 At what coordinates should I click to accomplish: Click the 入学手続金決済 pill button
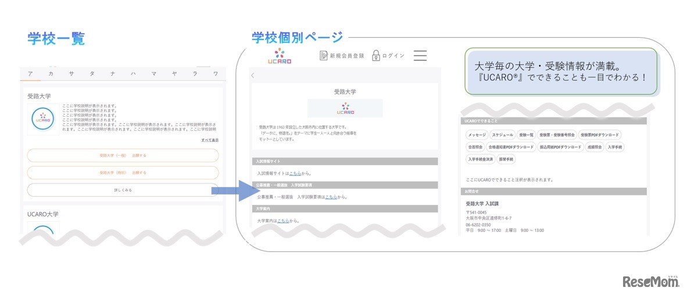pyautogui.click(x=480, y=159)
